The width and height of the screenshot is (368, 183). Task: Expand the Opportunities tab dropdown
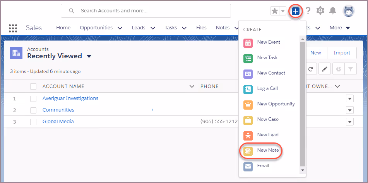(120, 28)
